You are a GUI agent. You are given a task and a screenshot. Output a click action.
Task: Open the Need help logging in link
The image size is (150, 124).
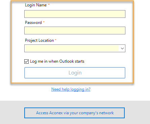[71, 89]
